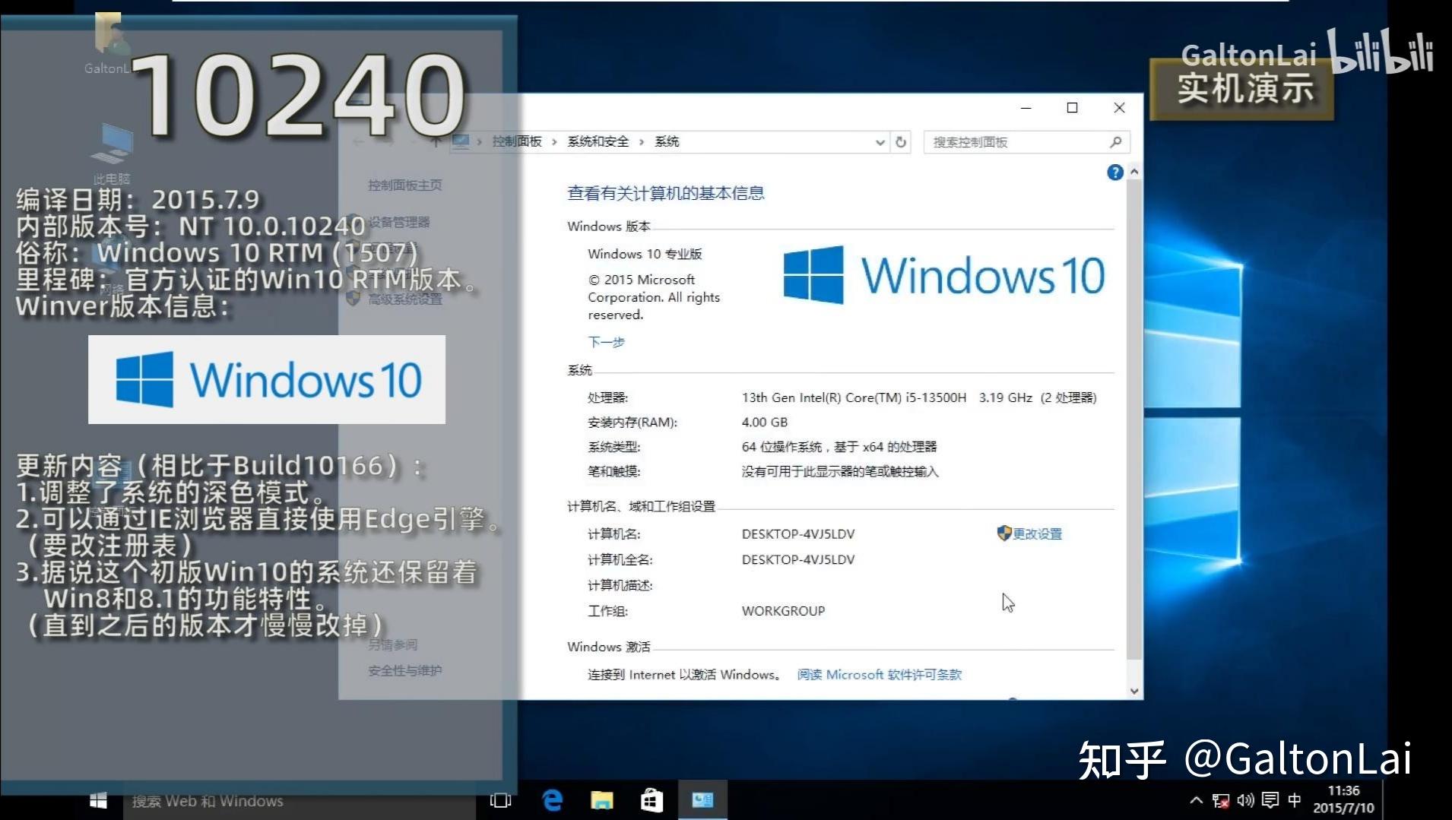
Task: Open the Action Center notification icon
Action: coord(1270,800)
